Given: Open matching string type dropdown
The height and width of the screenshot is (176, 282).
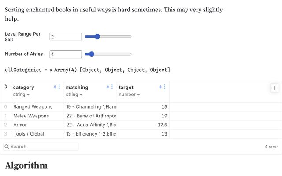Looking at the screenshot, I should coord(74,95).
